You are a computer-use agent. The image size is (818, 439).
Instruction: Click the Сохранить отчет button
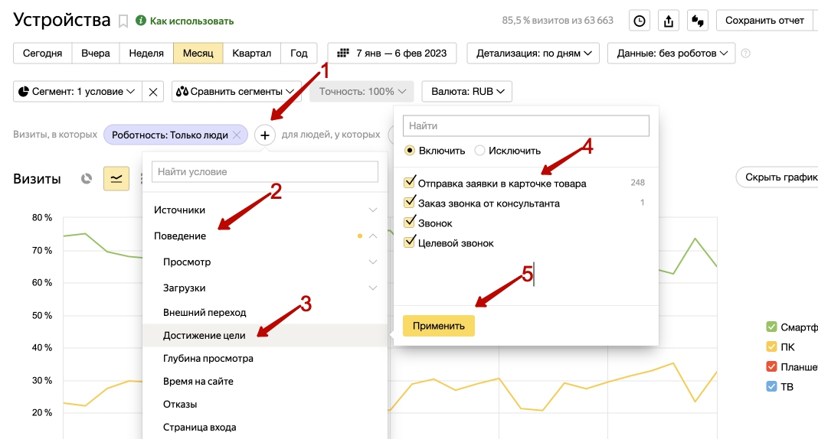click(764, 21)
